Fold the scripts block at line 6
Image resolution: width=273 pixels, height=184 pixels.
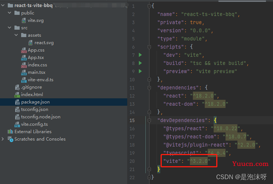coord(149,47)
